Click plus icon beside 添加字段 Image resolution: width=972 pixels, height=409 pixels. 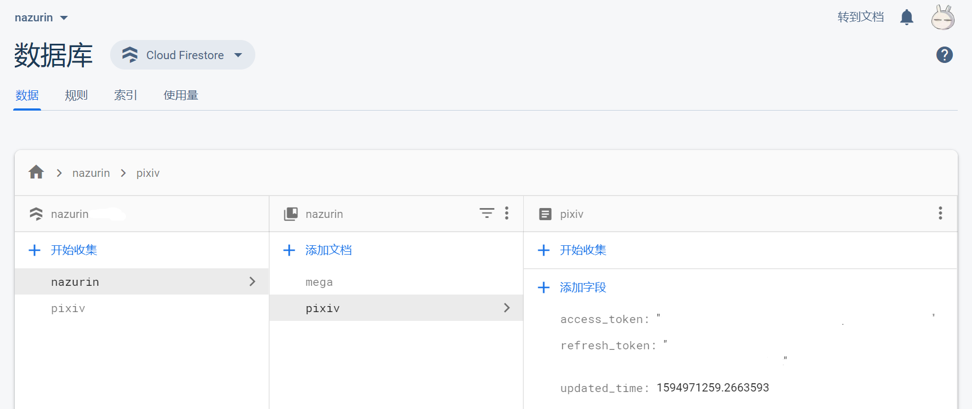[x=544, y=287]
